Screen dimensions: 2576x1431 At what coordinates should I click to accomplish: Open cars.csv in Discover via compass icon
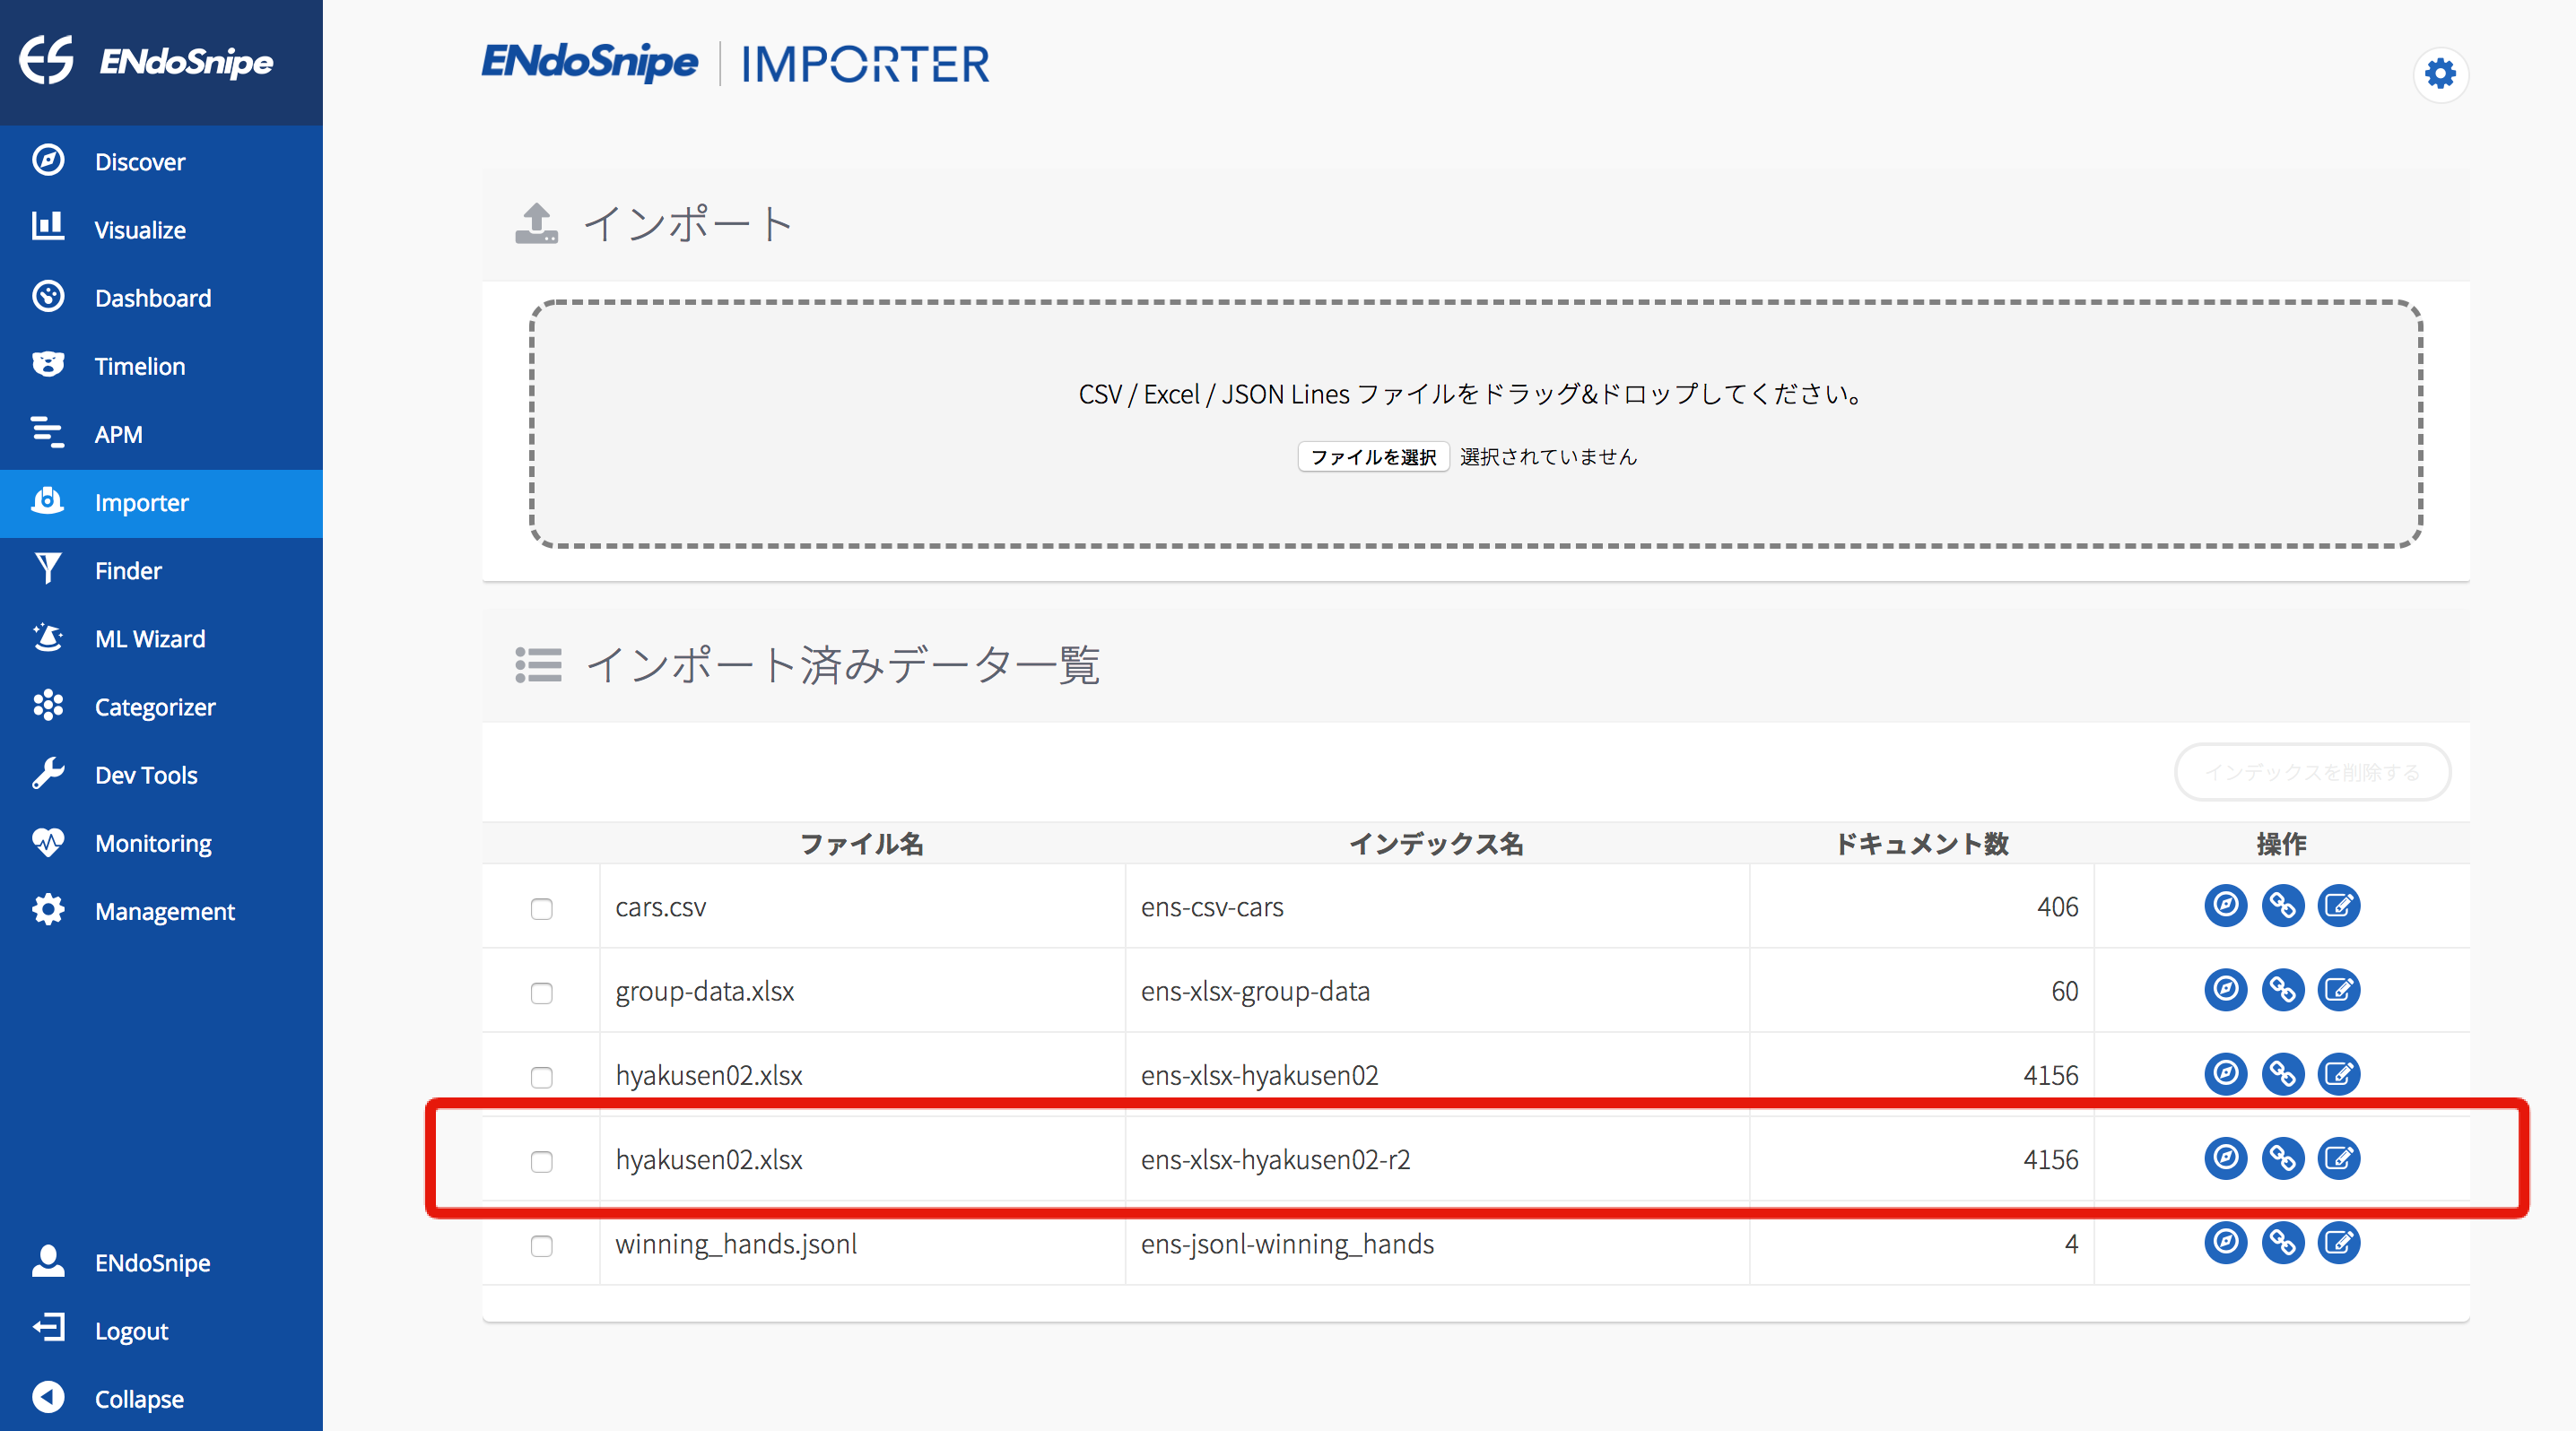[2225, 906]
